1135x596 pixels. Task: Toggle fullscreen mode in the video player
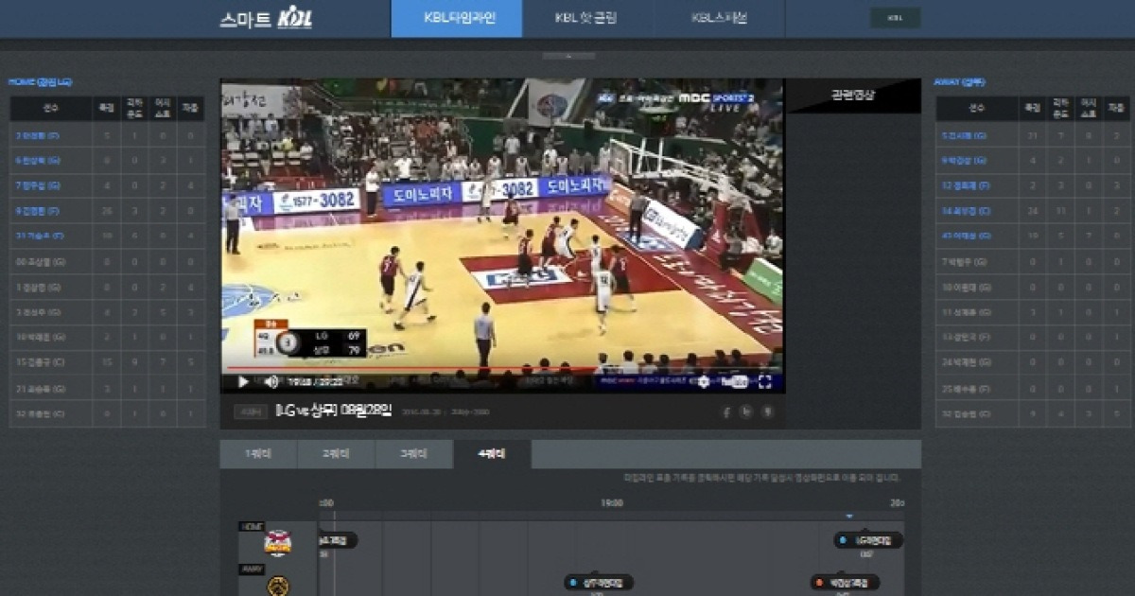(766, 382)
